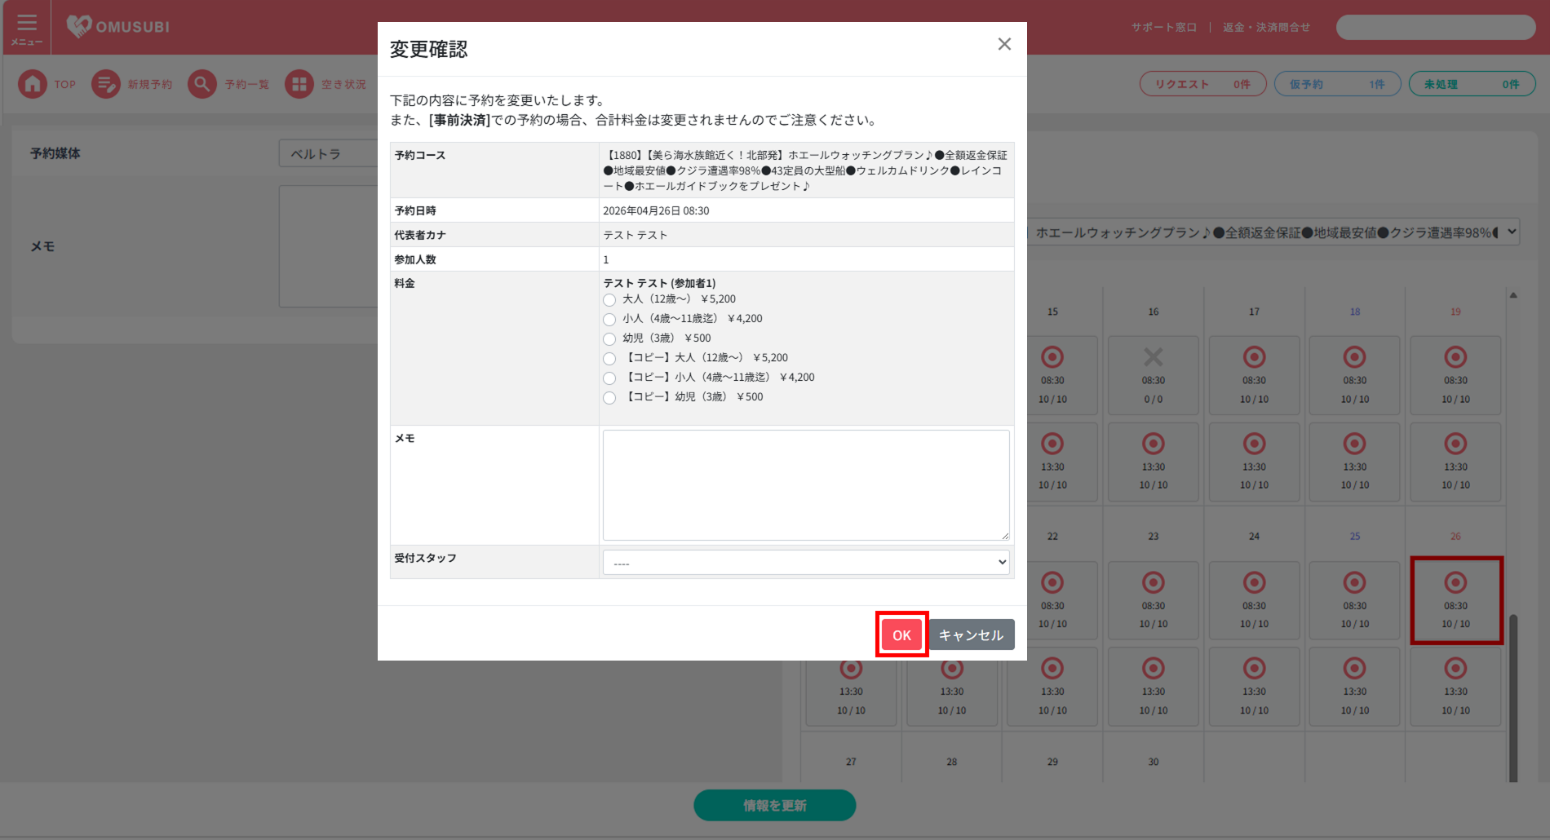Select the 08:30 slot on day 17
Screen dimensions: 1550x840
coord(1254,375)
